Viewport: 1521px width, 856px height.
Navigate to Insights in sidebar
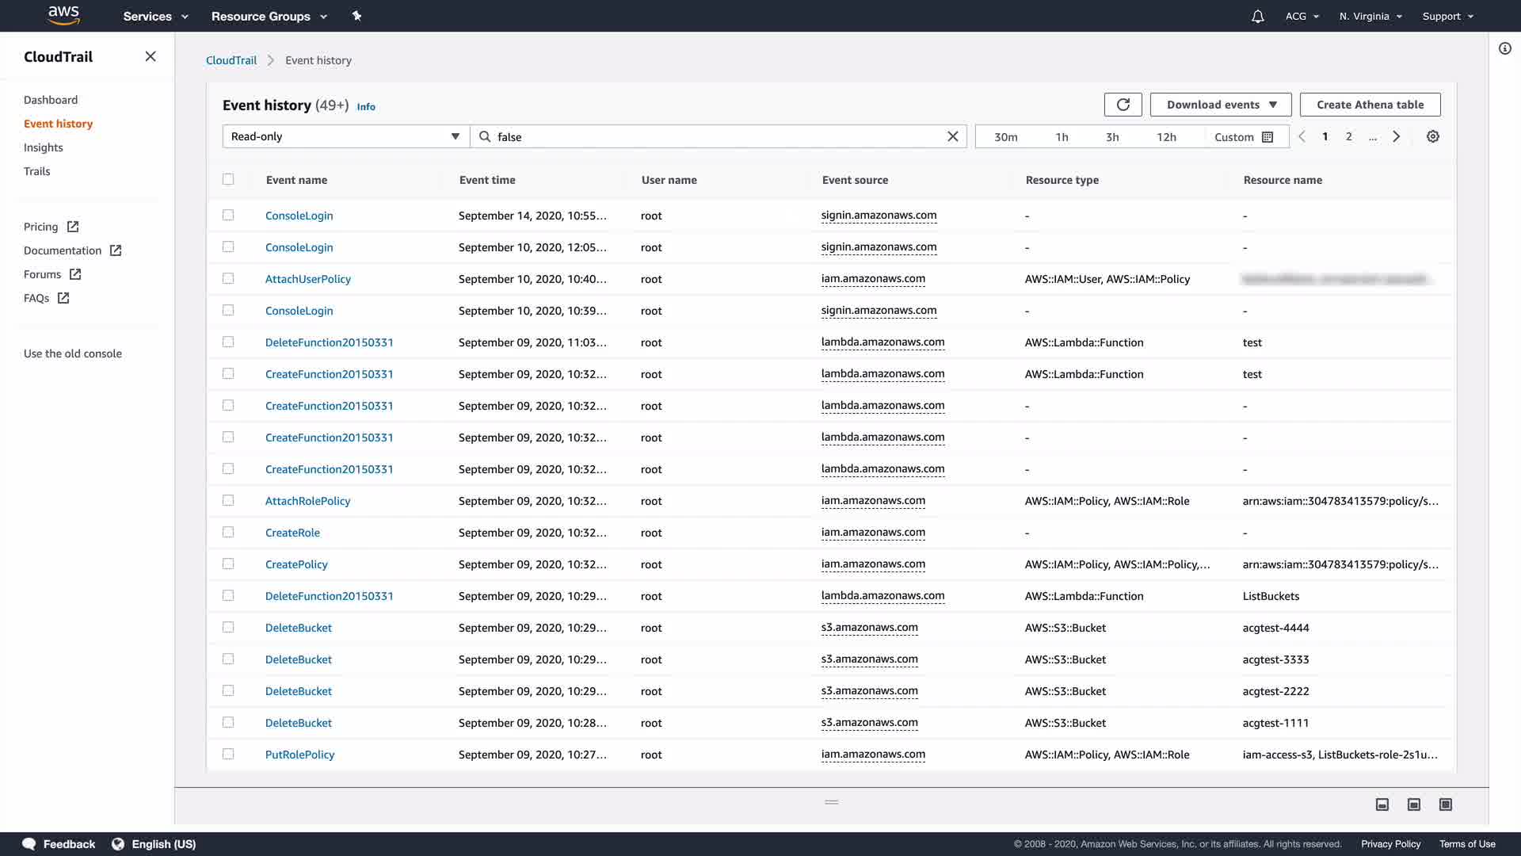pos(43,147)
